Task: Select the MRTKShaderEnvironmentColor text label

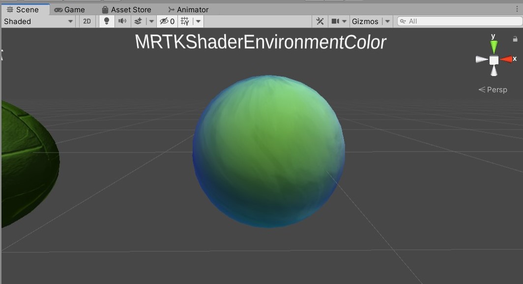Action: pos(261,42)
